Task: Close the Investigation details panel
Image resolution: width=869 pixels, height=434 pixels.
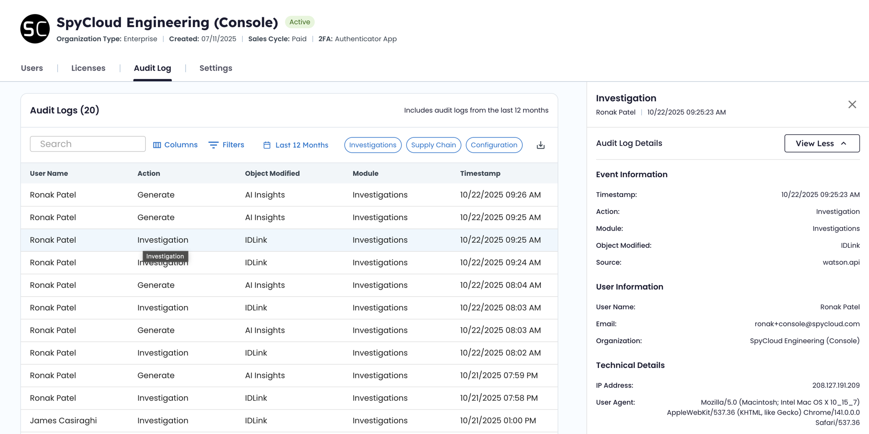Action: click(x=852, y=104)
